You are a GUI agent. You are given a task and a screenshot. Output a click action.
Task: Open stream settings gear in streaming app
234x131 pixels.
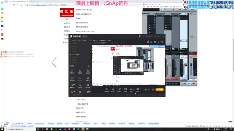pos(153,90)
